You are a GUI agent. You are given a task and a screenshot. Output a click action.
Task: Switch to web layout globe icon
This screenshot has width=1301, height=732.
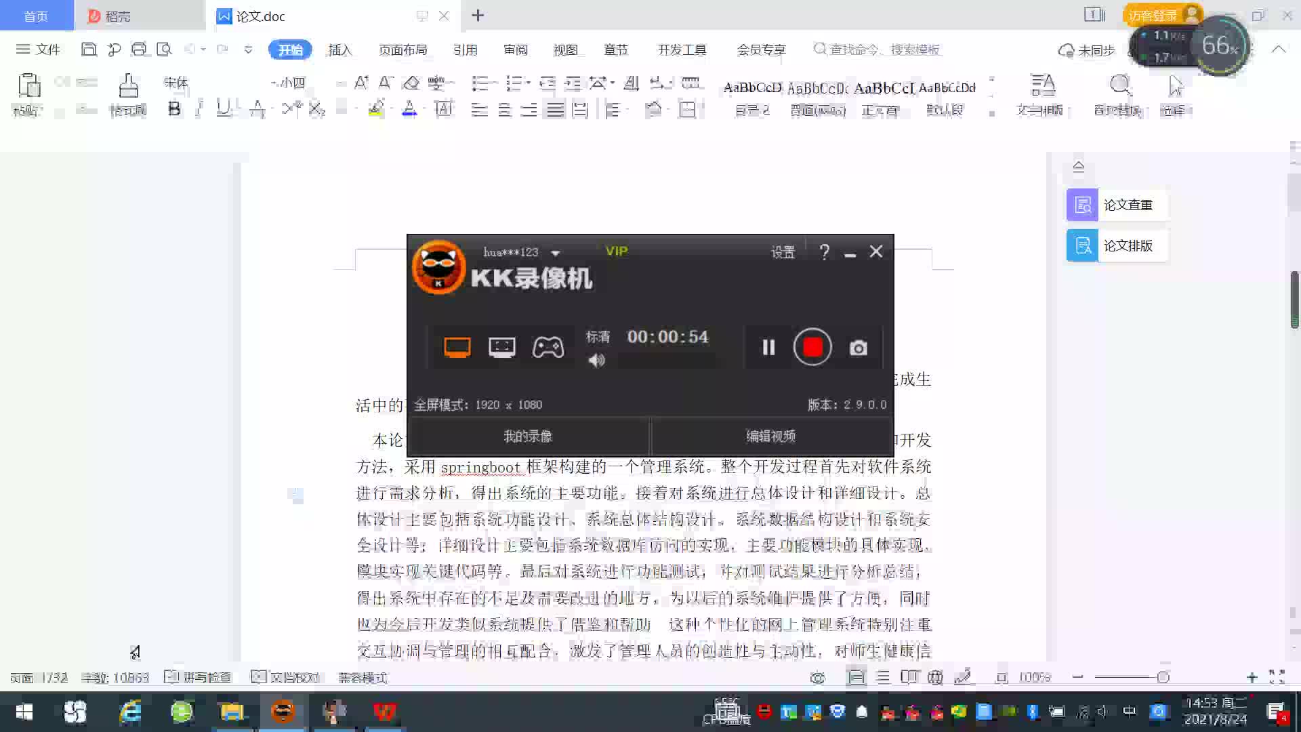[936, 677]
